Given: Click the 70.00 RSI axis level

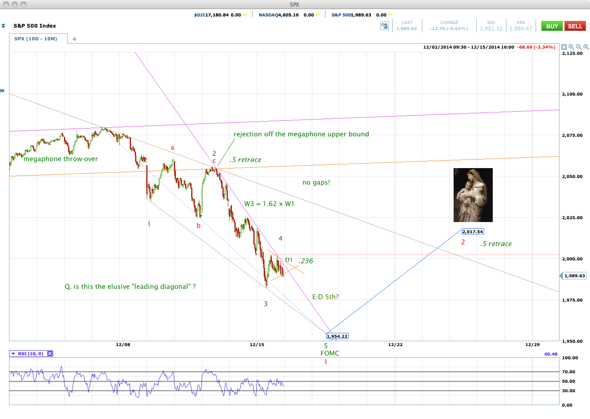Looking at the screenshot, I should click(569, 372).
